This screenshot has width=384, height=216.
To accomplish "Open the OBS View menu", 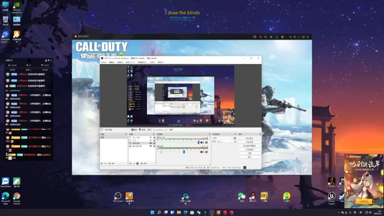I will [120, 62].
